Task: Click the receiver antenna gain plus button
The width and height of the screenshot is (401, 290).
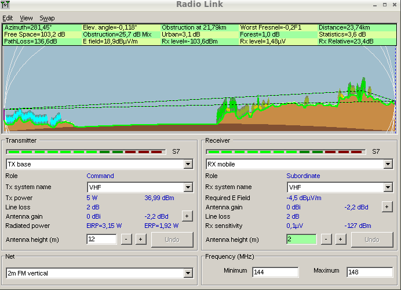Action: (387, 207)
